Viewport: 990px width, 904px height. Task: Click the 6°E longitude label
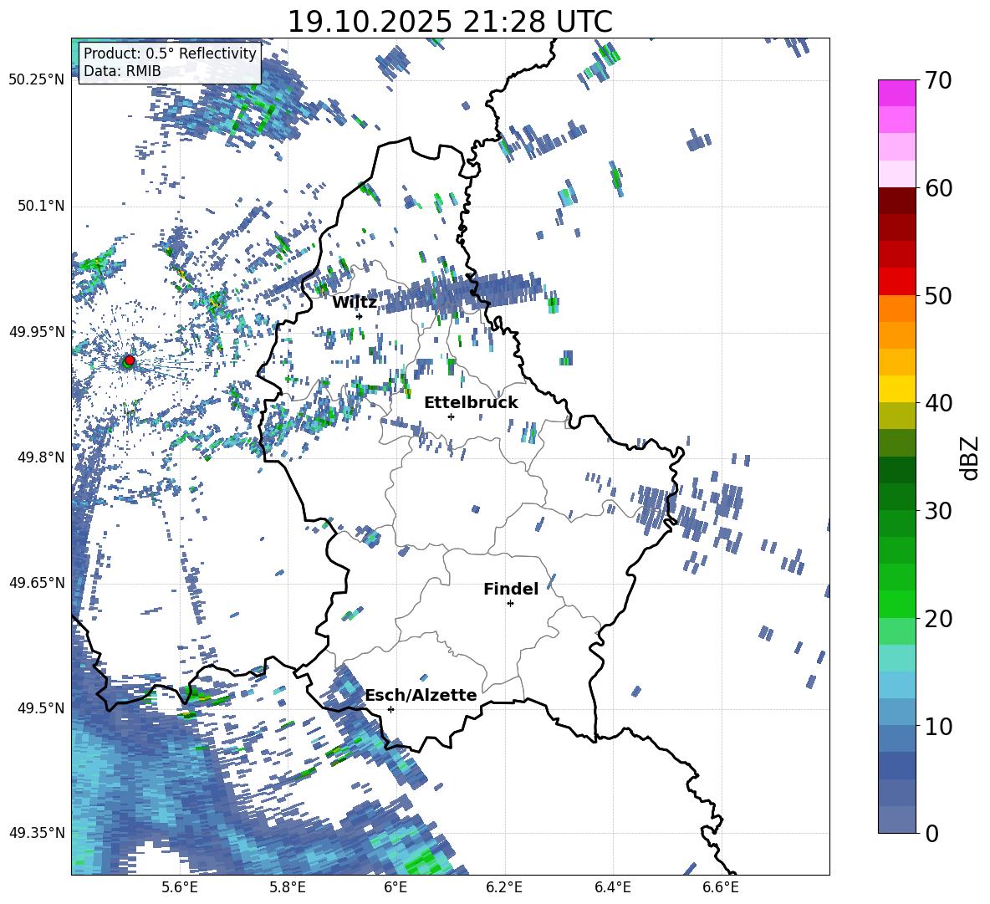(395, 887)
